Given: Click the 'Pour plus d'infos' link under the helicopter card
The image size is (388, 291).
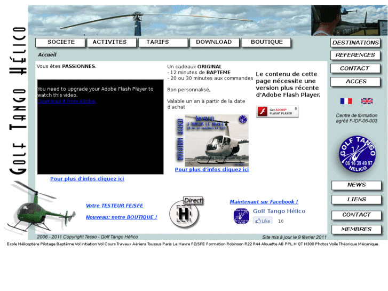Looking at the screenshot, I should point(212,169).
